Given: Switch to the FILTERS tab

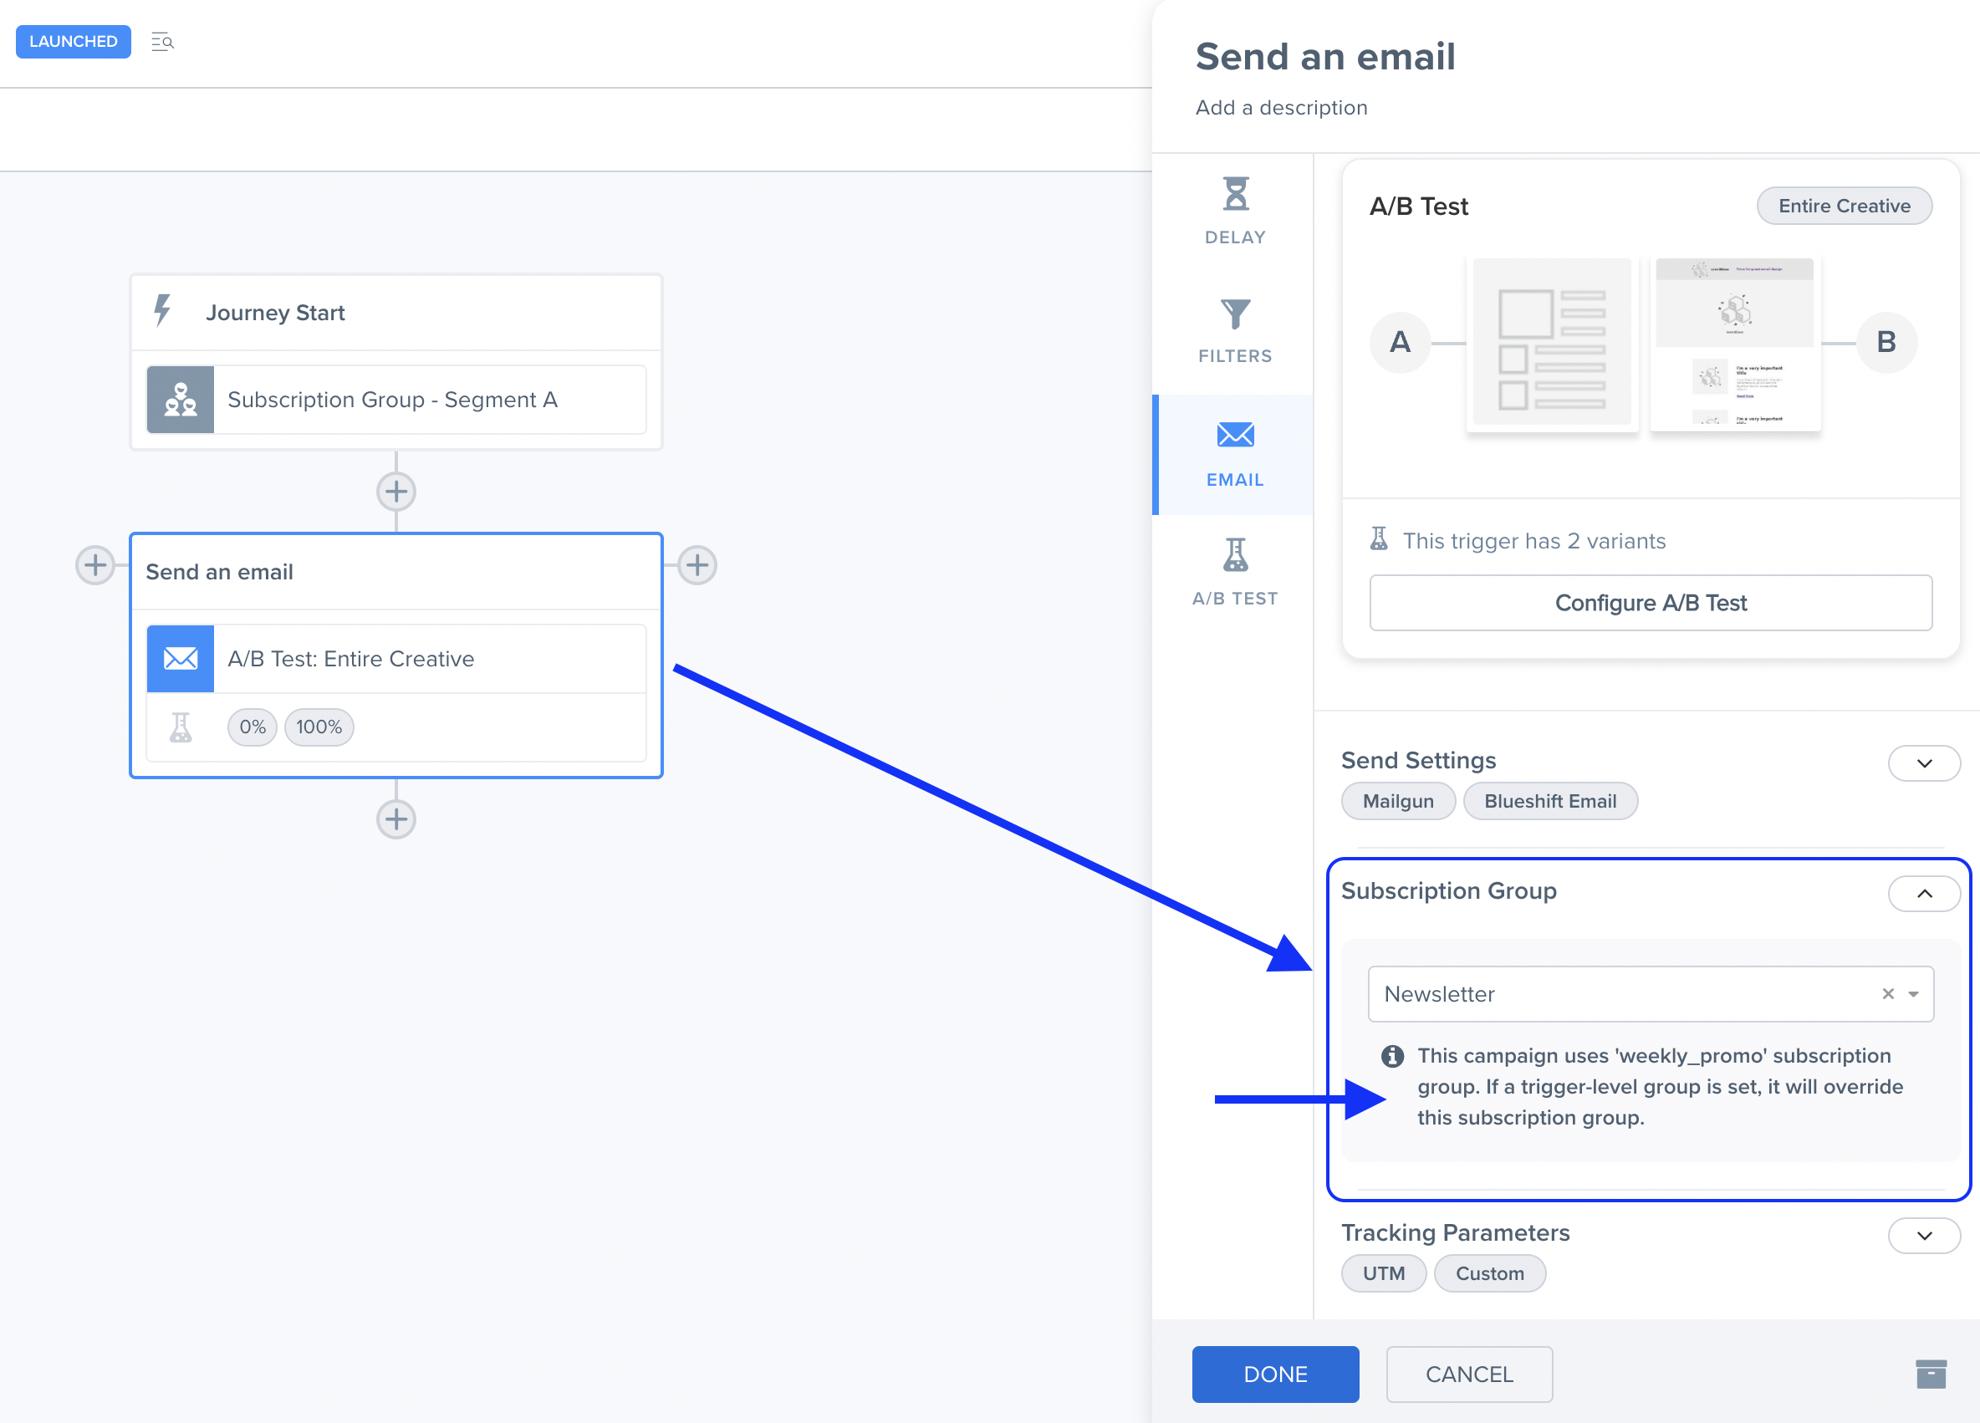Looking at the screenshot, I should point(1234,331).
